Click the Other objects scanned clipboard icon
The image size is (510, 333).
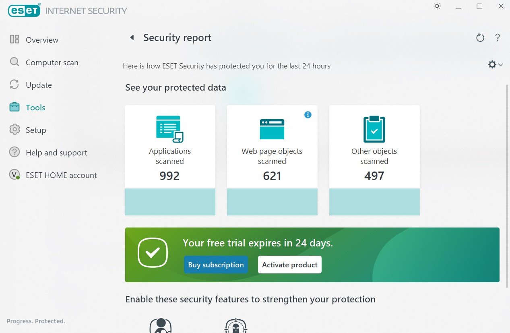(x=374, y=129)
